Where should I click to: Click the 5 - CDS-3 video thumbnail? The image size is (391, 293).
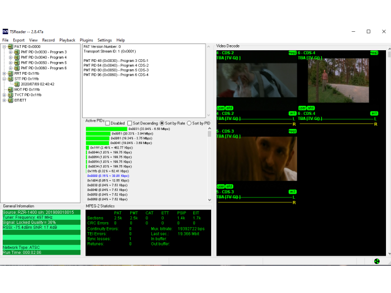point(257,158)
